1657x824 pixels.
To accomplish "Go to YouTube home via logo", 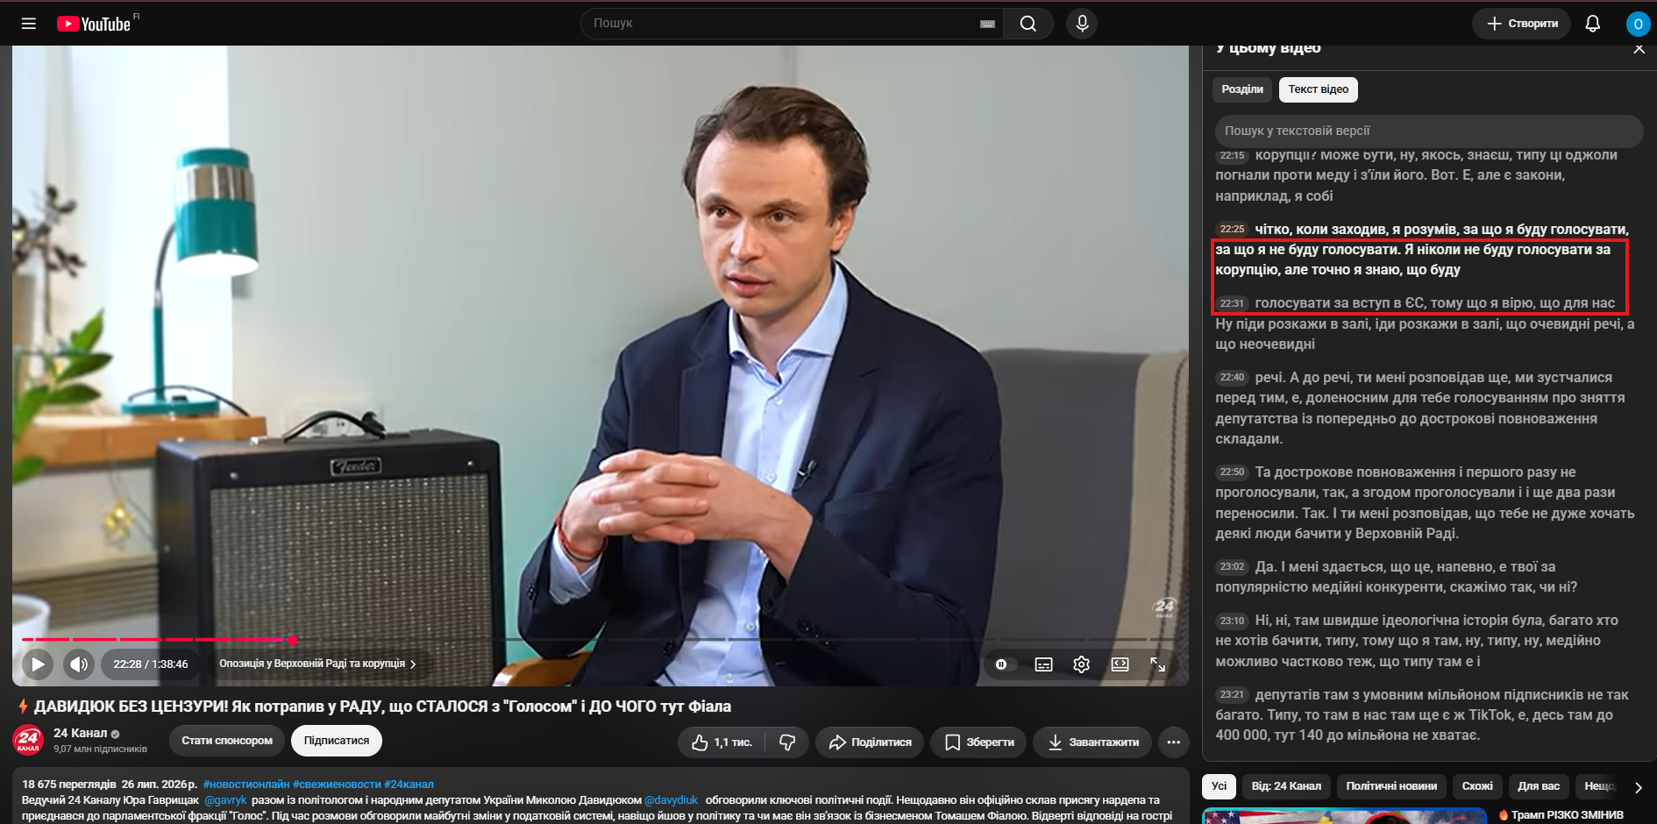I will [94, 24].
